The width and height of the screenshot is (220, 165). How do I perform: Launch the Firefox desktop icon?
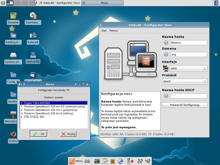pos(13,134)
